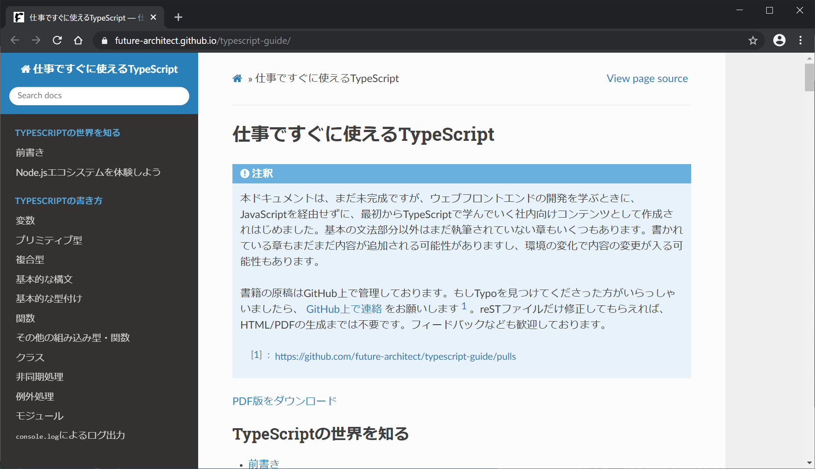Viewport: 815px width, 469px height.
Task: Bookmark this page with star icon
Action: tap(753, 40)
